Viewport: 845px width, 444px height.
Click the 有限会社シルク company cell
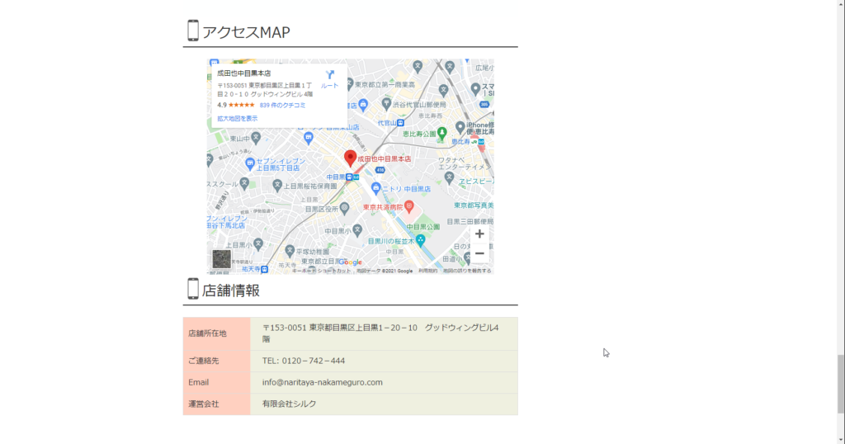(x=384, y=404)
